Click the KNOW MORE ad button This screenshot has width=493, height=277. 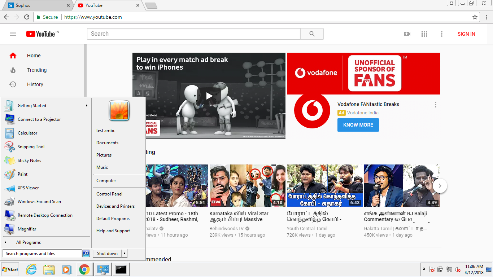click(358, 125)
